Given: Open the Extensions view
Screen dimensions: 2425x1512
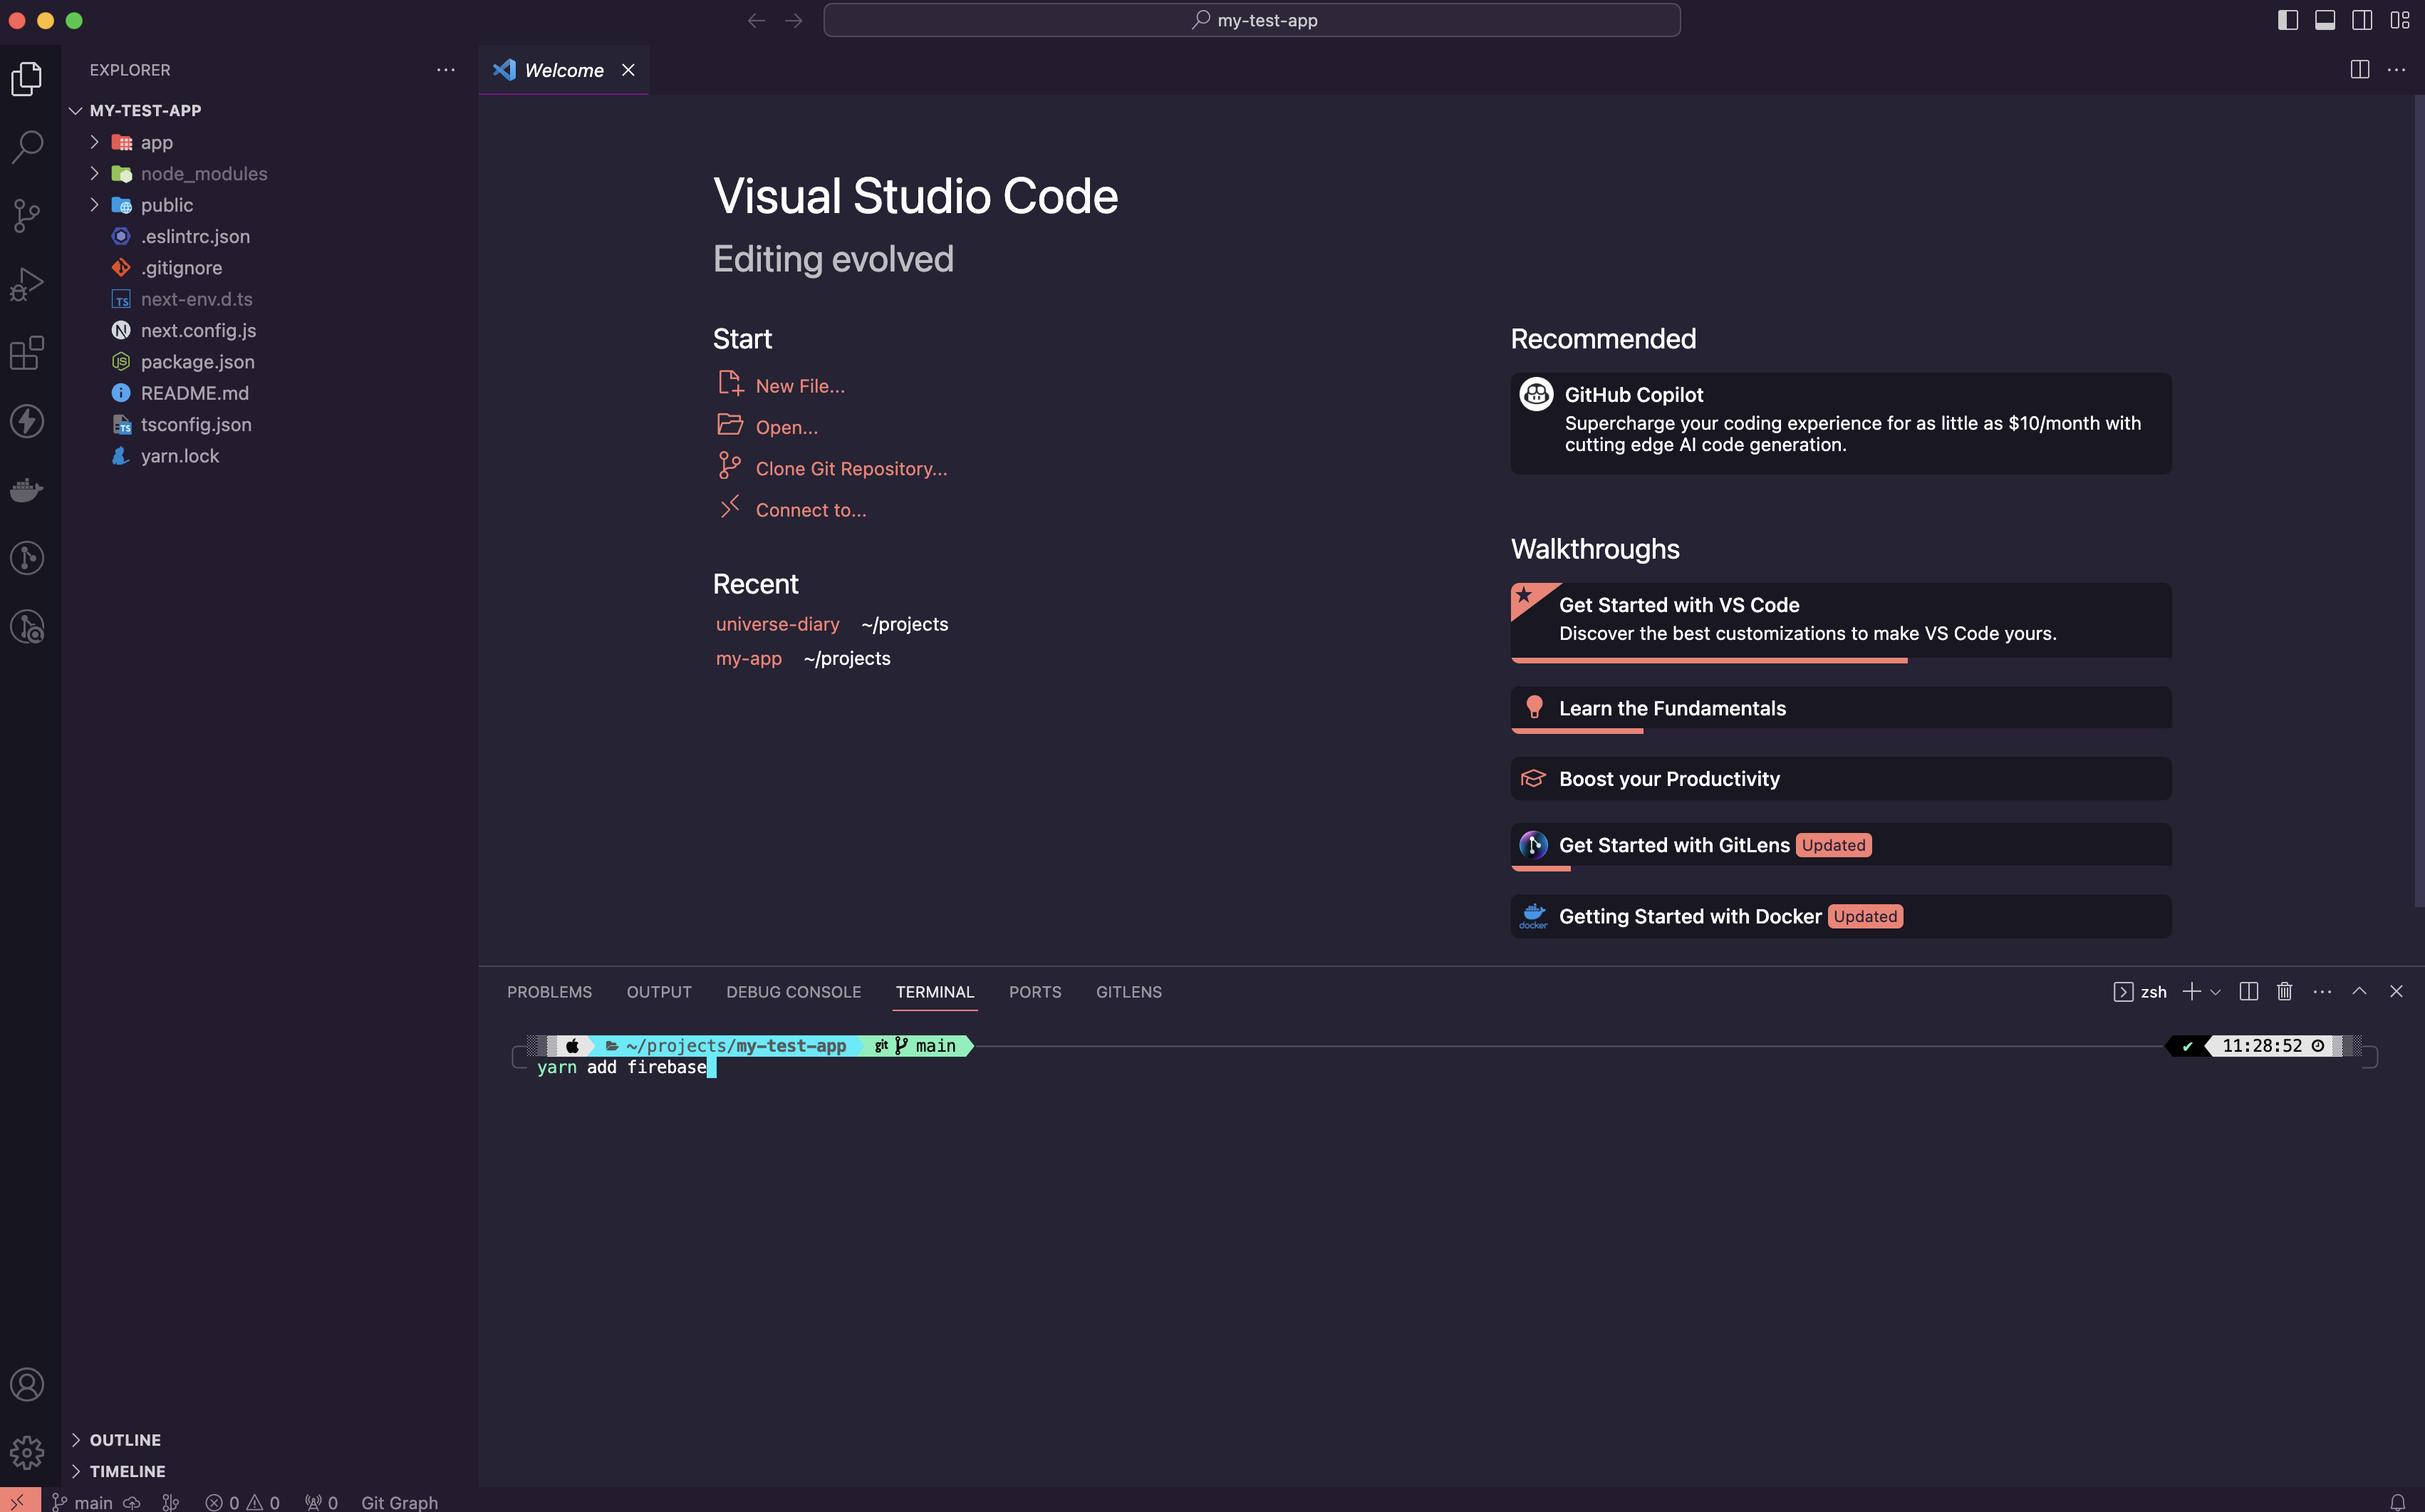Looking at the screenshot, I should click(x=27, y=352).
